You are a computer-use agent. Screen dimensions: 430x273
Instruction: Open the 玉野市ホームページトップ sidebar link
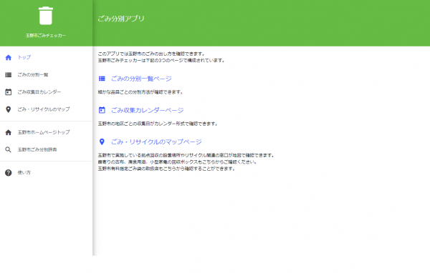pyautogui.click(x=44, y=132)
